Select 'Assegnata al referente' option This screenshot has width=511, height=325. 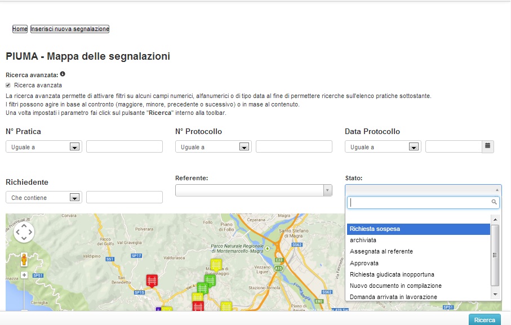click(419, 251)
